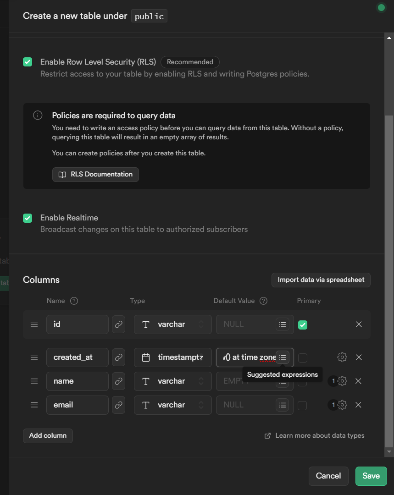Open suggested expressions for the id default value
This screenshot has width=394, height=495.
[x=283, y=324]
